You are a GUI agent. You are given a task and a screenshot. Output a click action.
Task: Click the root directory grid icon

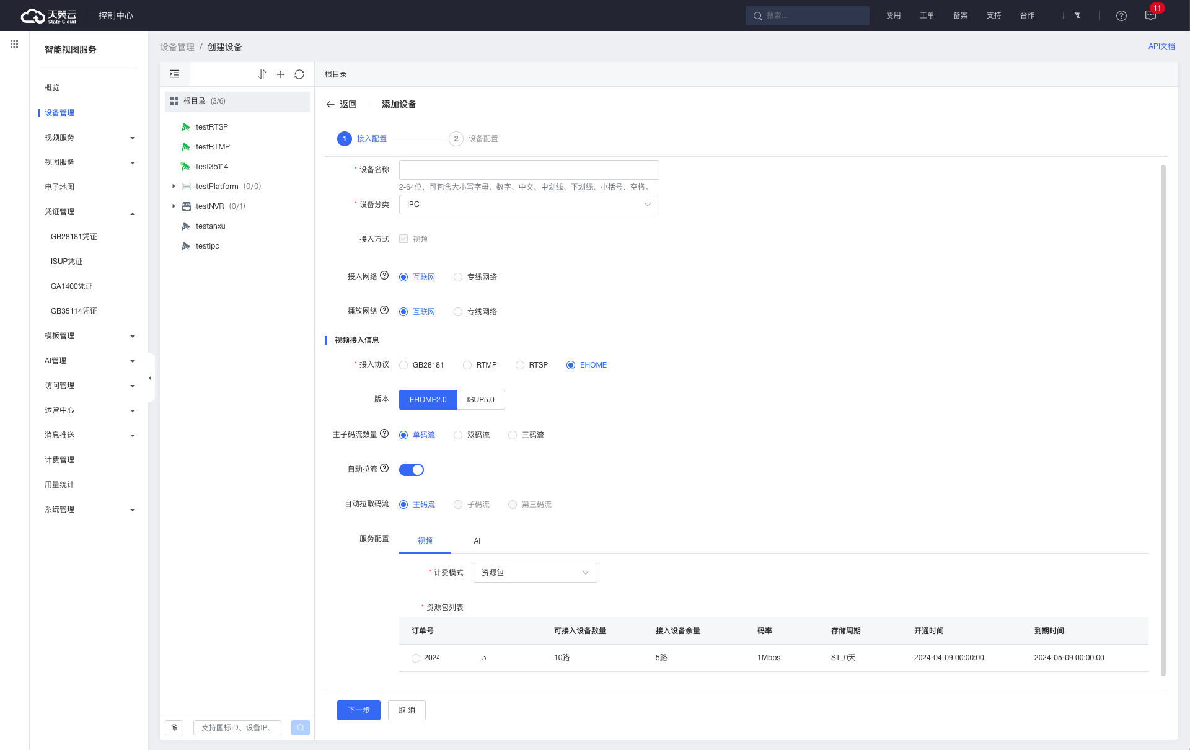click(x=174, y=101)
